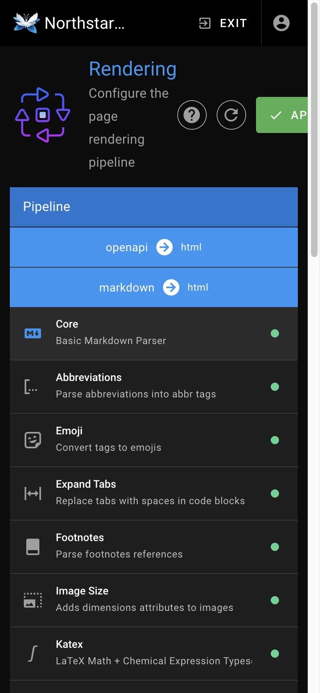
Task: Toggle the Abbreviations status dot
Action: pos(275,387)
